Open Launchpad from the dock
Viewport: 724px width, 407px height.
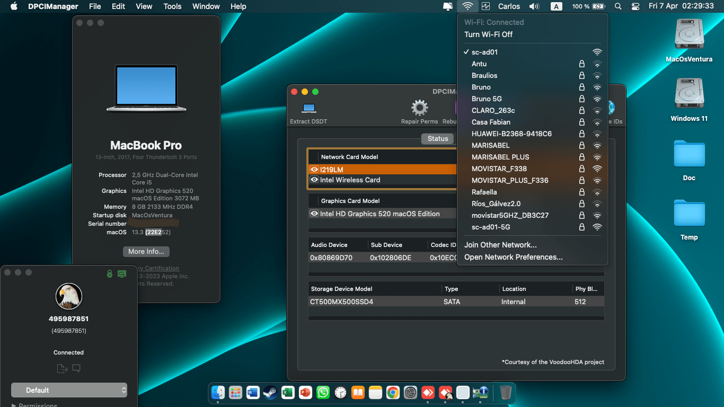236,393
